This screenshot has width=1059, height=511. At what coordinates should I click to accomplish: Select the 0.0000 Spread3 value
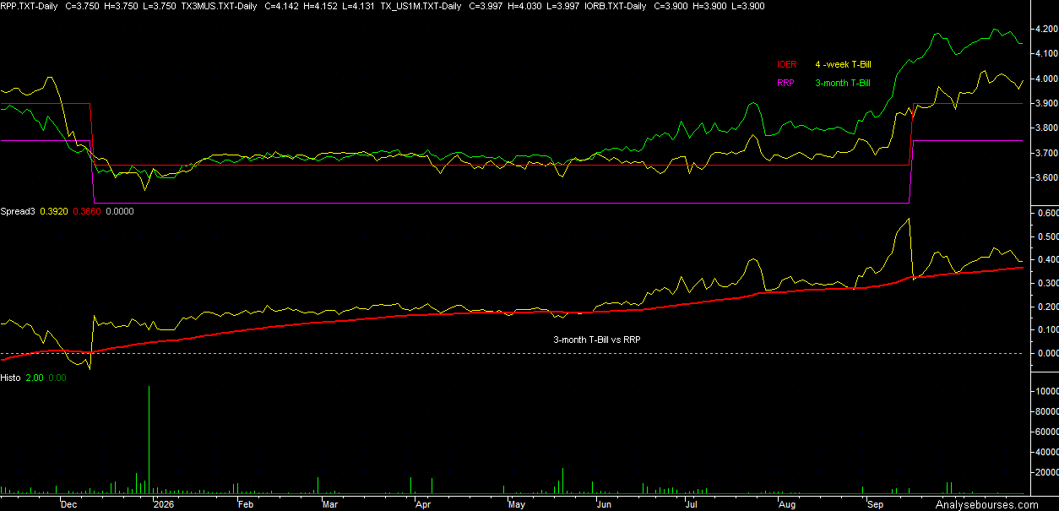(120, 211)
